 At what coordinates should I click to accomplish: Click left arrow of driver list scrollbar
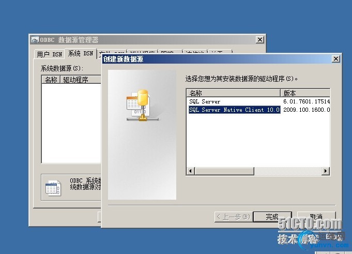point(191,171)
